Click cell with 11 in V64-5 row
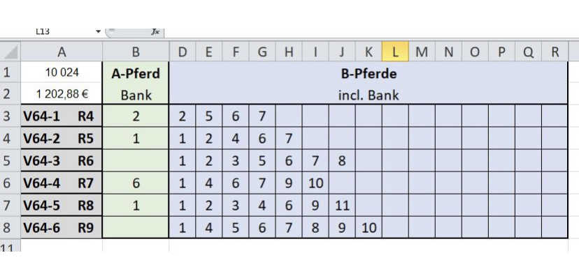This screenshot has width=579, height=276. pyautogui.click(x=342, y=206)
